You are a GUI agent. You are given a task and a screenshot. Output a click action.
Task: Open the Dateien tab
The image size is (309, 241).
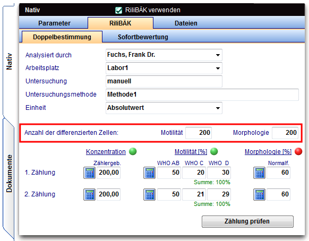tap(186, 23)
